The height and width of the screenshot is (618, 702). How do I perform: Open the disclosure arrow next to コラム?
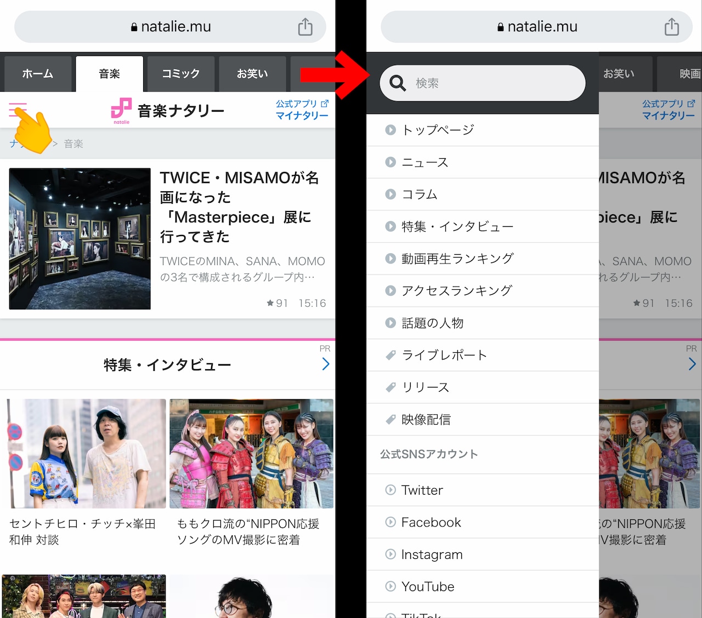pos(390,194)
